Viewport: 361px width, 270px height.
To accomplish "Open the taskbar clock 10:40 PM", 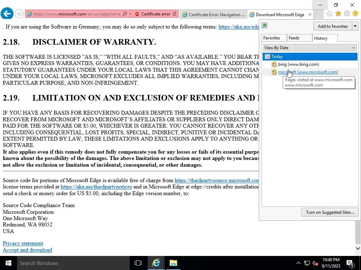I will [331, 263].
